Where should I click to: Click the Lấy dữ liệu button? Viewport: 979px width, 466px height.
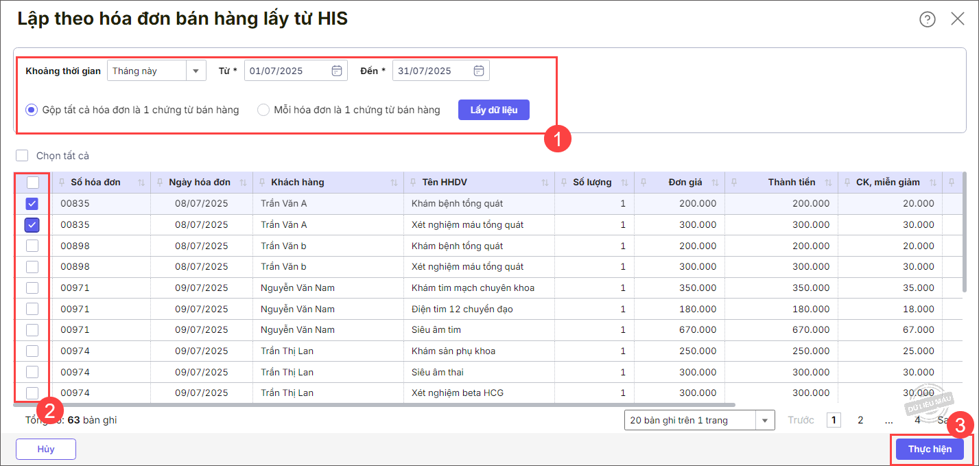[x=493, y=110]
